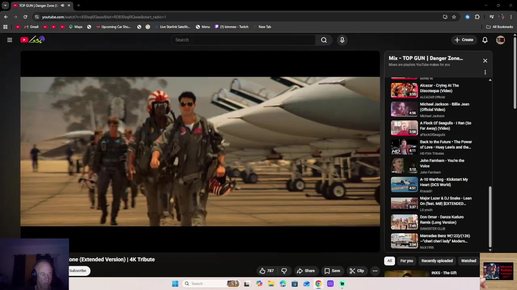View site information icon in address bar
The height and width of the screenshot is (290, 517).
(x=37, y=17)
